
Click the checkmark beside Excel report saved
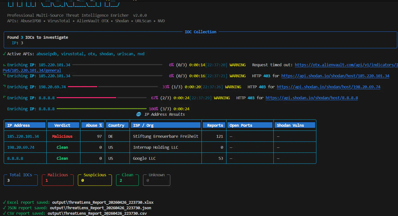[4, 202]
